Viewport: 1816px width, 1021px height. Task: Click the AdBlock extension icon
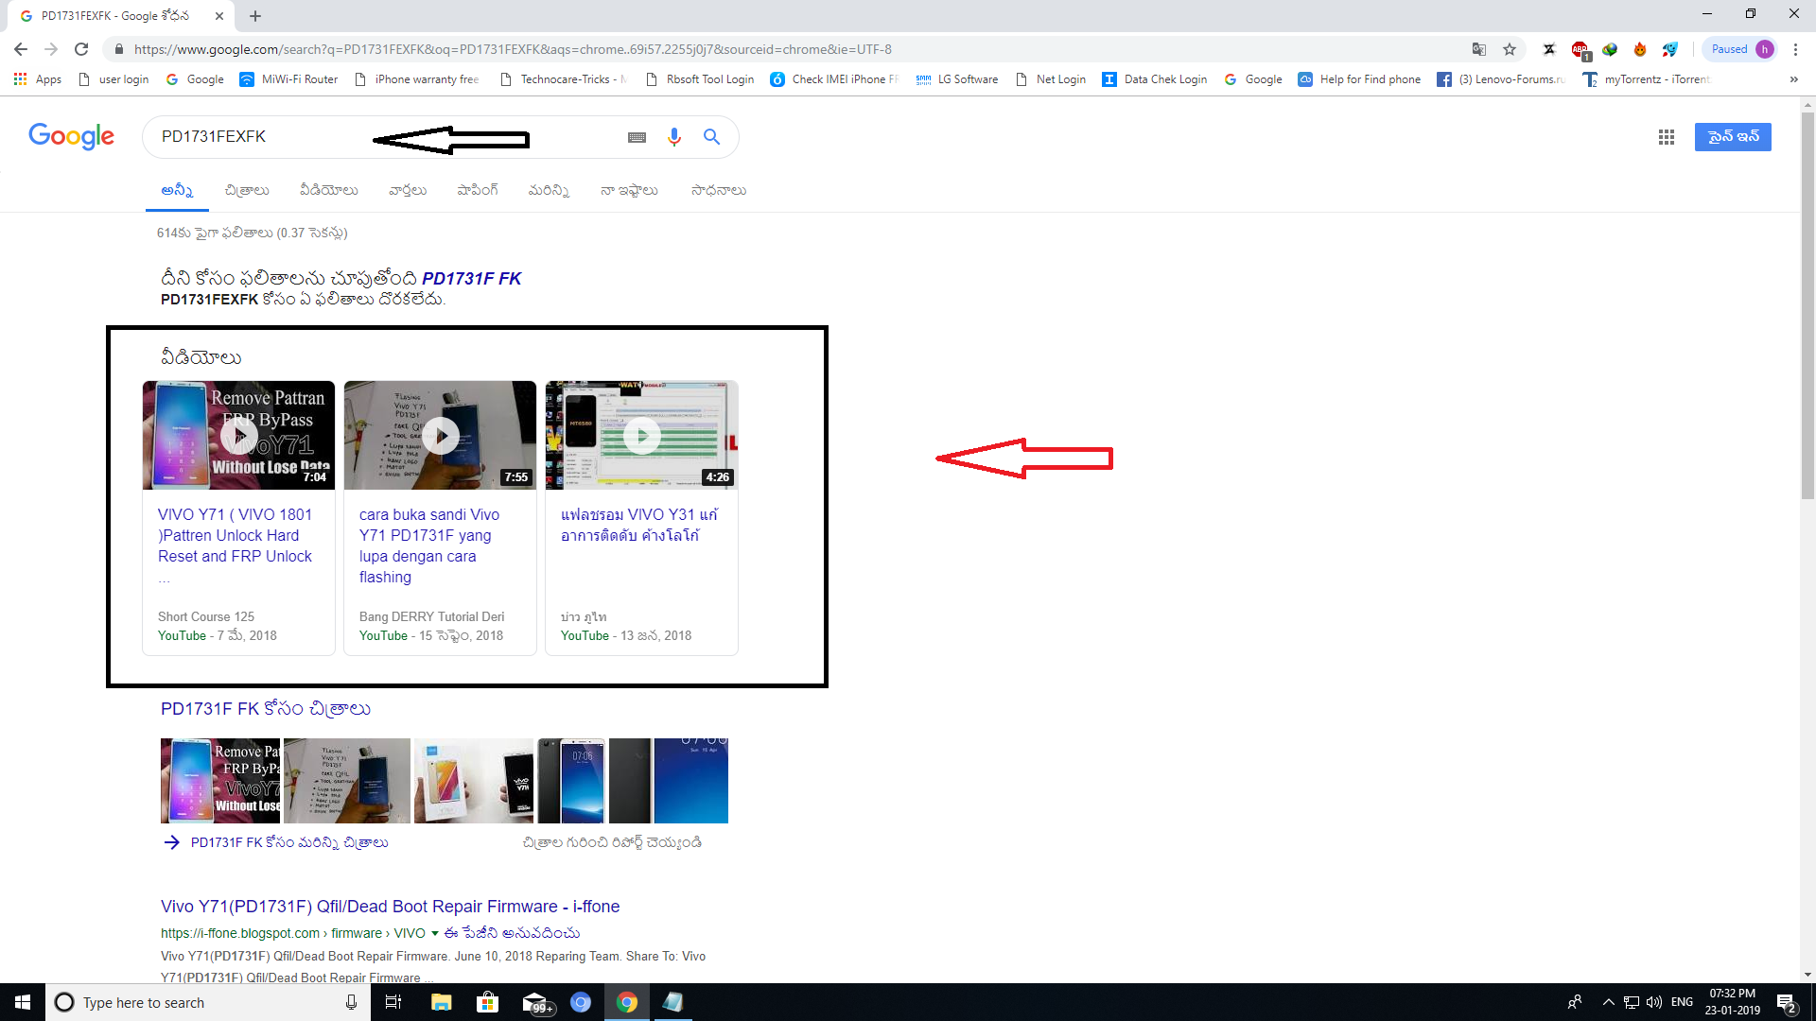1580,49
